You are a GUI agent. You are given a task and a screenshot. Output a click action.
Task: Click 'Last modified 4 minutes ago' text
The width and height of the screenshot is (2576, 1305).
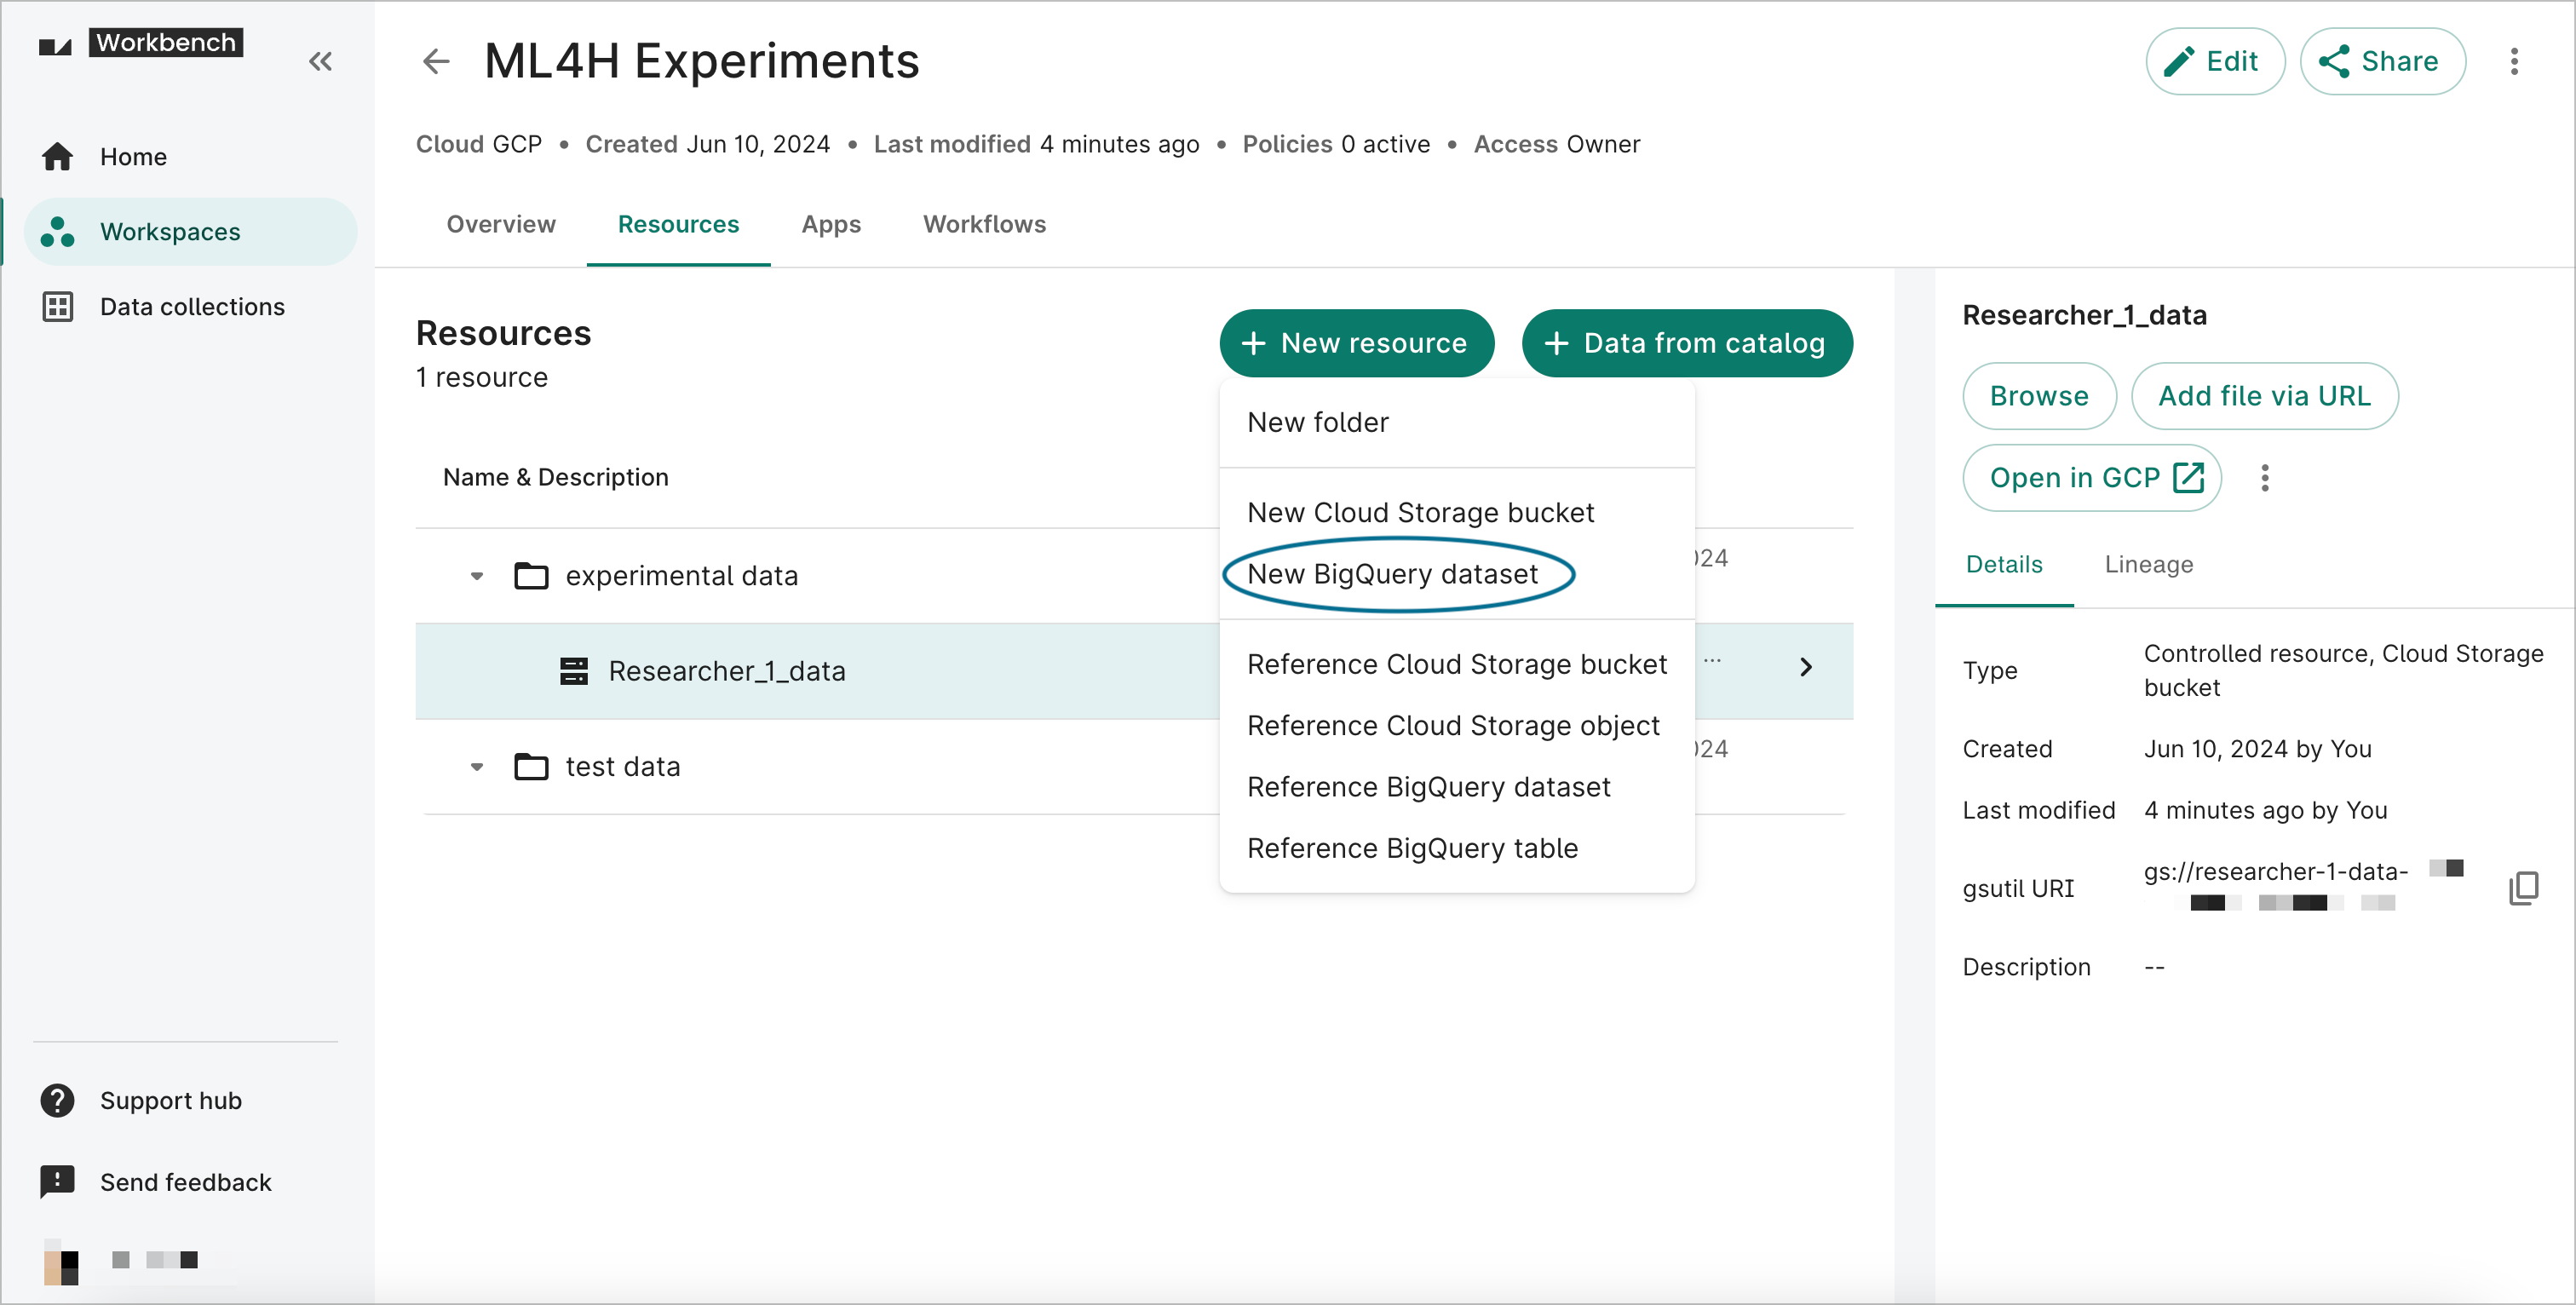click(x=1036, y=145)
